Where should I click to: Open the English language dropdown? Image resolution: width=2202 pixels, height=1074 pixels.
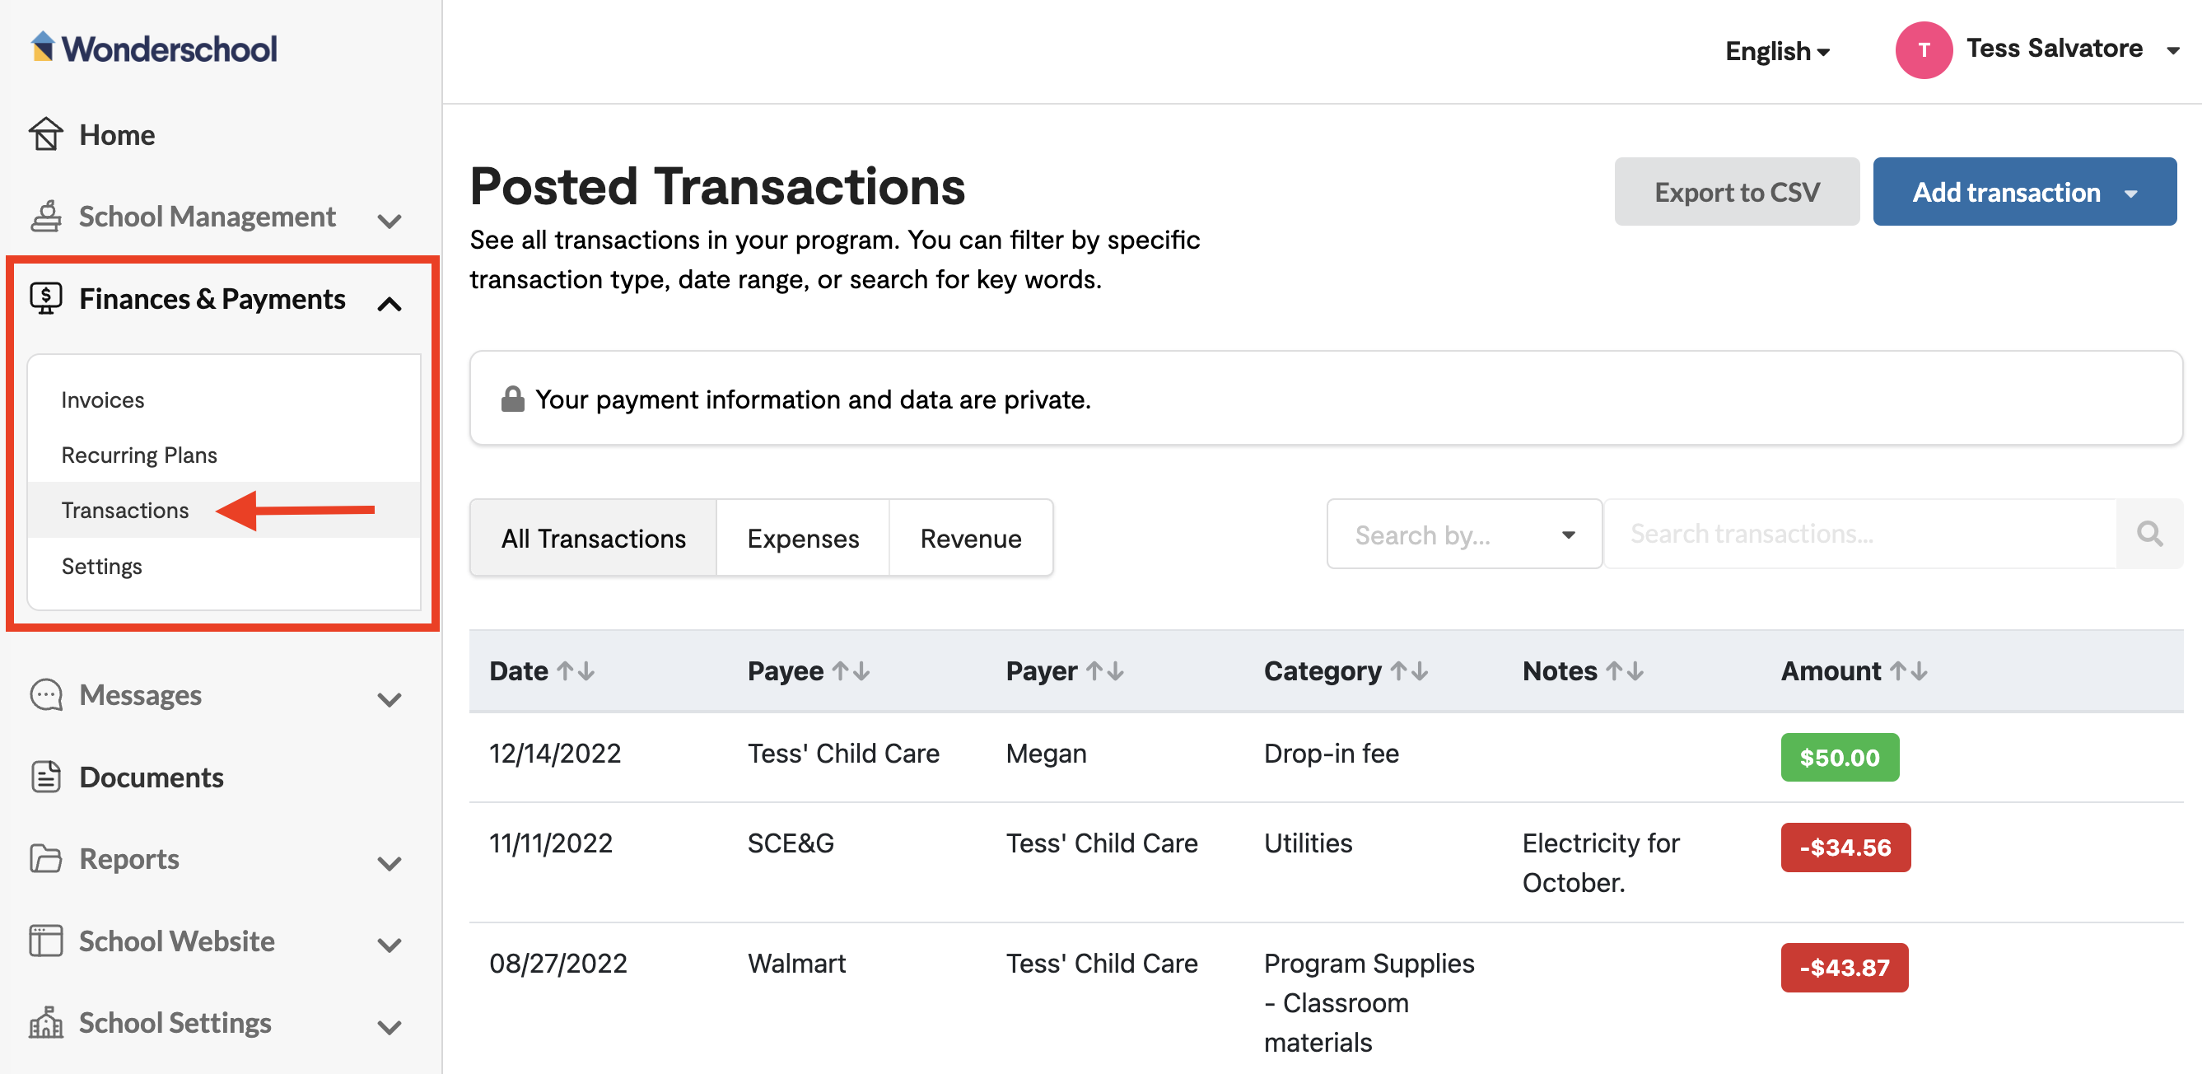tap(1777, 51)
